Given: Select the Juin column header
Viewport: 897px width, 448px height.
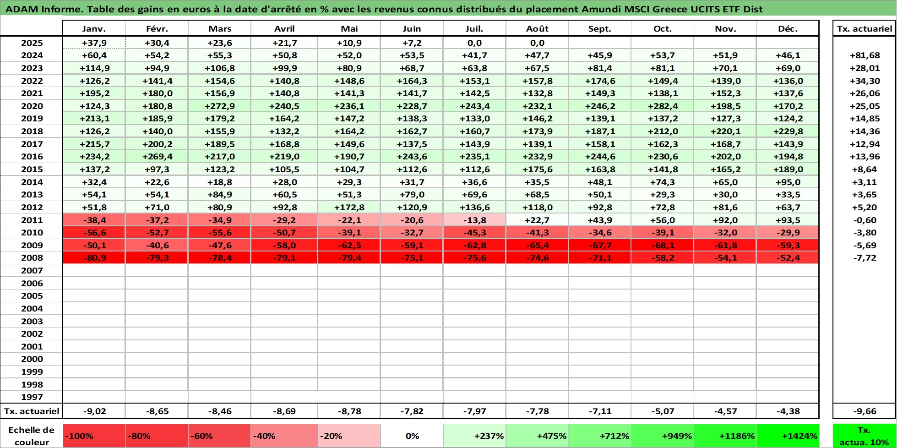Looking at the screenshot, I should click(x=412, y=28).
